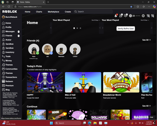Open the Copilot icon in browser toolbar
This screenshot has height=126, width=157.
point(154,7)
